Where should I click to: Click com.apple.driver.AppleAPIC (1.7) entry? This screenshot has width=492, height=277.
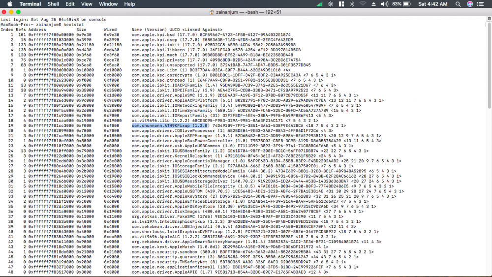point(230,272)
